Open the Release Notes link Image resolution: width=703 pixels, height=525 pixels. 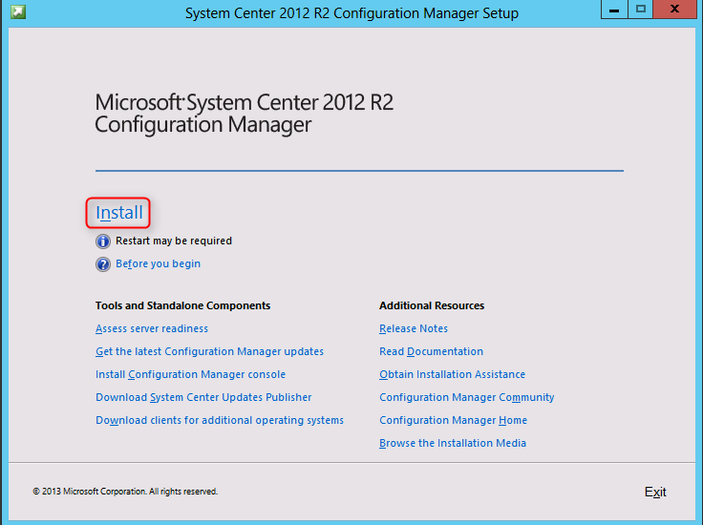pos(414,328)
